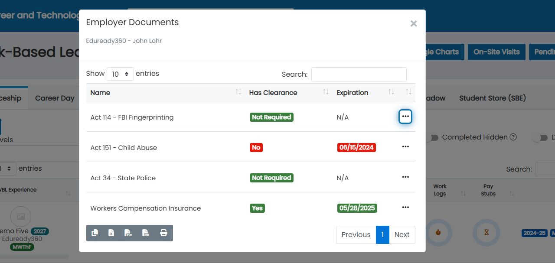Focus the Search field in Employer Documents dialog
Screen dimensions: 555x263
click(x=359, y=74)
